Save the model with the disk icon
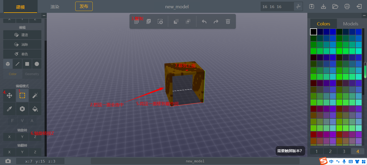The image size is (367, 165). (x=312, y=6)
